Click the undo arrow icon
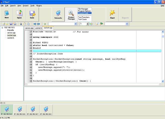This screenshot has height=119, width=165. [35, 24]
